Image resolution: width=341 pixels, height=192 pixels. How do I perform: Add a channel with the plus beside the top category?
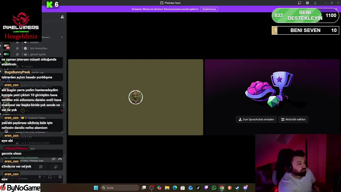62,37
